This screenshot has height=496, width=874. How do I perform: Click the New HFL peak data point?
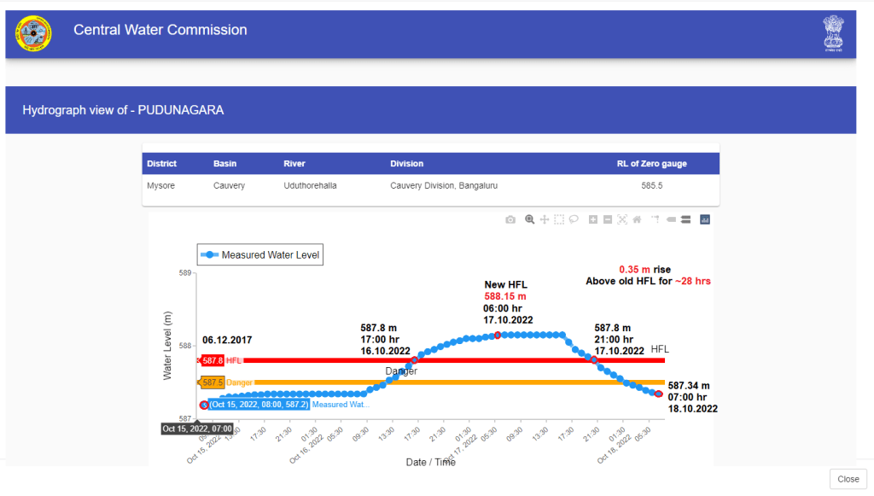[497, 336]
